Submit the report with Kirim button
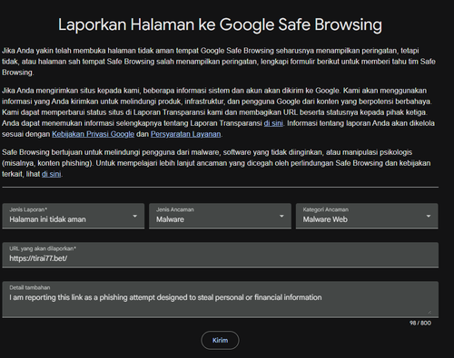The height and width of the screenshot is (358, 454). point(220,340)
